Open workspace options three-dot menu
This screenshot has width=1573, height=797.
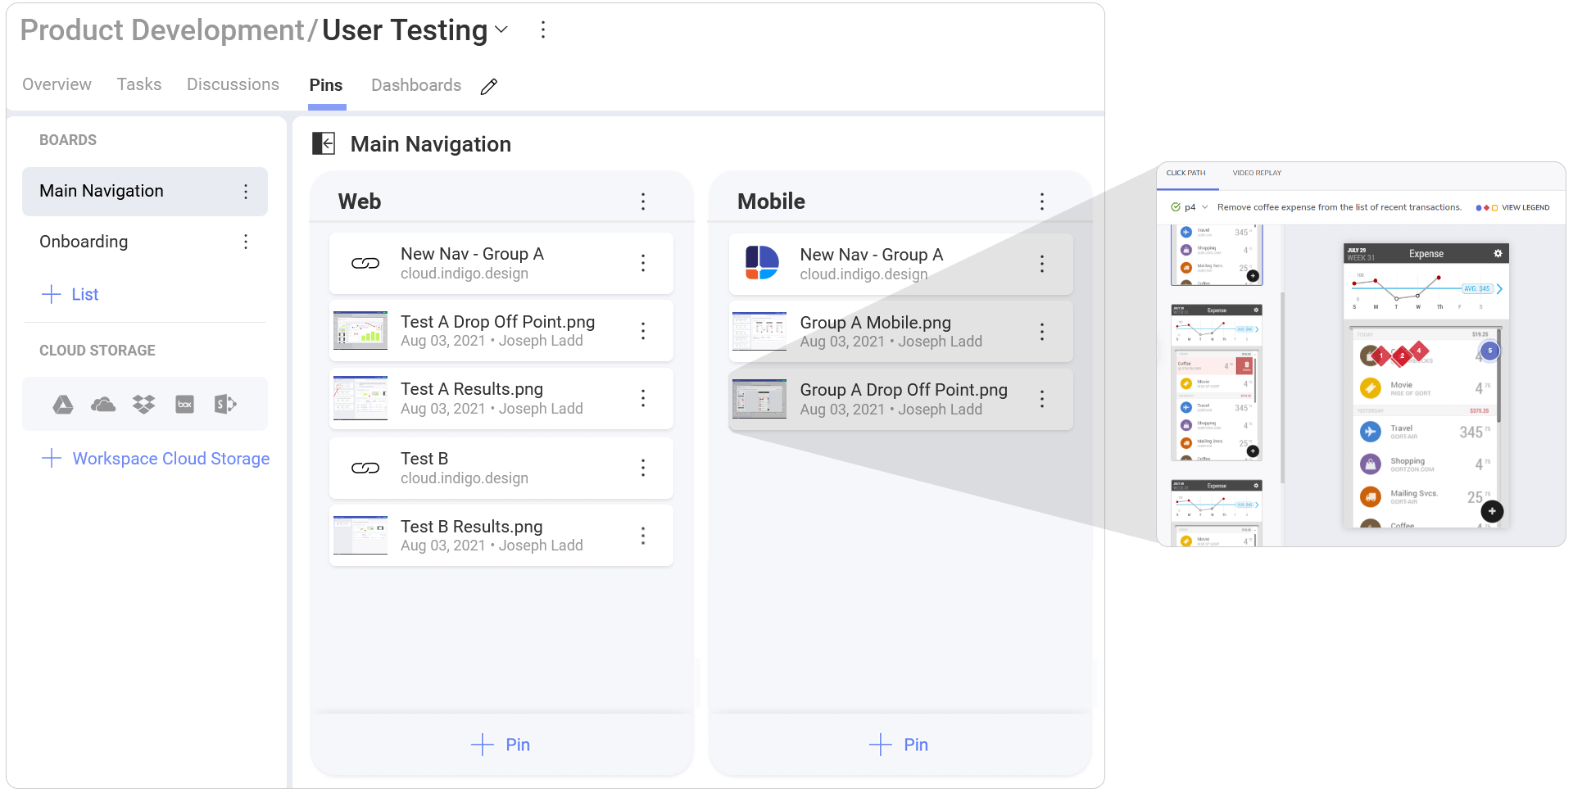click(543, 30)
